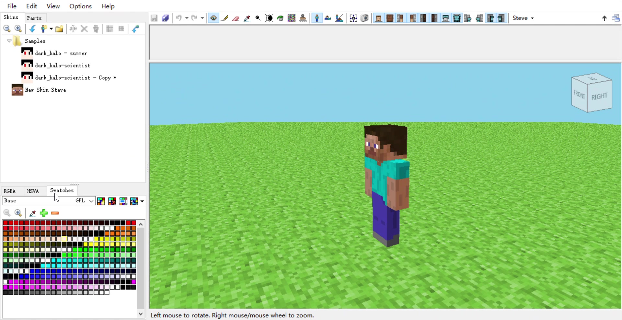
Task: Switch to the HSVA color tab
Action: pos(33,191)
